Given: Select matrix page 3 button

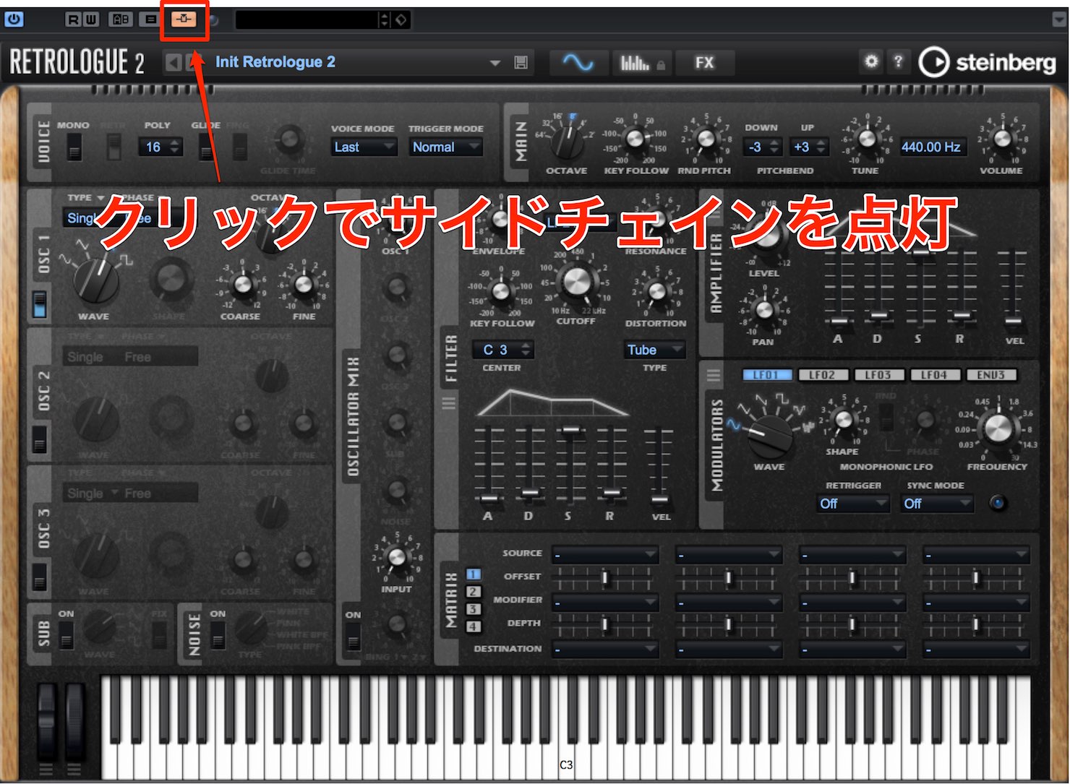Looking at the screenshot, I should pos(472,609).
